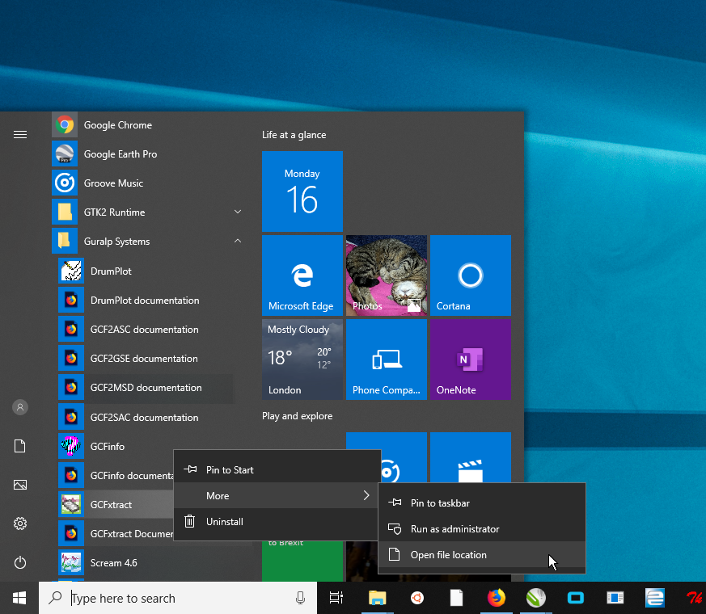Open Pictures from Start sidebar
This screenshot has height=614, width=706.
click(19, 485)
